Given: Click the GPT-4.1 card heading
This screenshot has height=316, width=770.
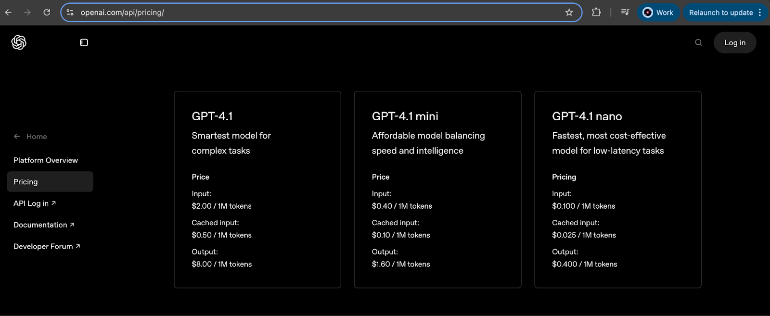Looking at the screenshot, I should point(212,116).
